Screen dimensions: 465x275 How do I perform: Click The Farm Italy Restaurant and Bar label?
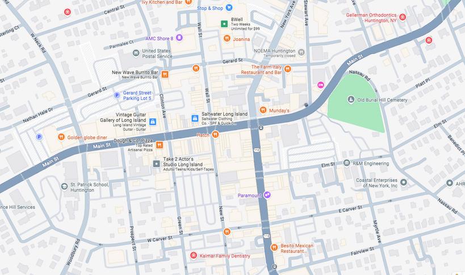tap(261, 69)
